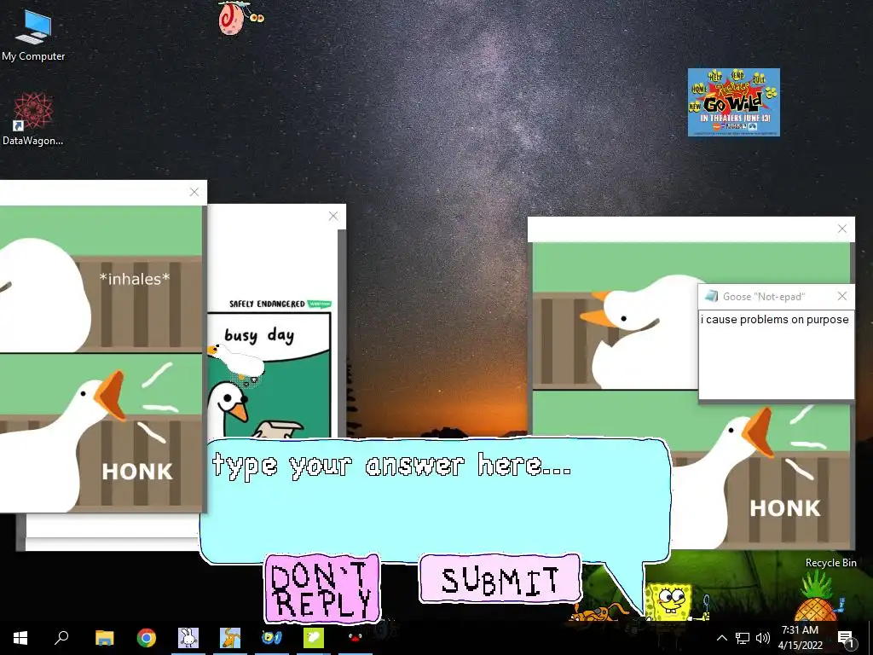Click the HONK caption in right meme
The width and height of the screenshot is (873, 655).
785,508
